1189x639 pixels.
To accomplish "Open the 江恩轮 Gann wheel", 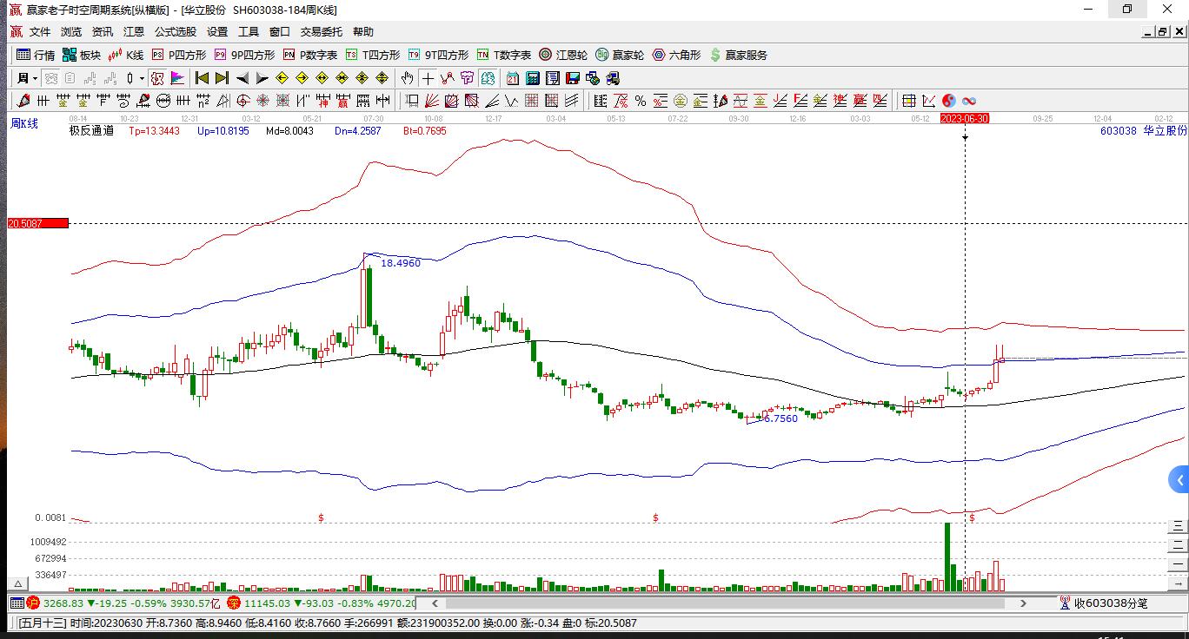I will click(563, 55).
